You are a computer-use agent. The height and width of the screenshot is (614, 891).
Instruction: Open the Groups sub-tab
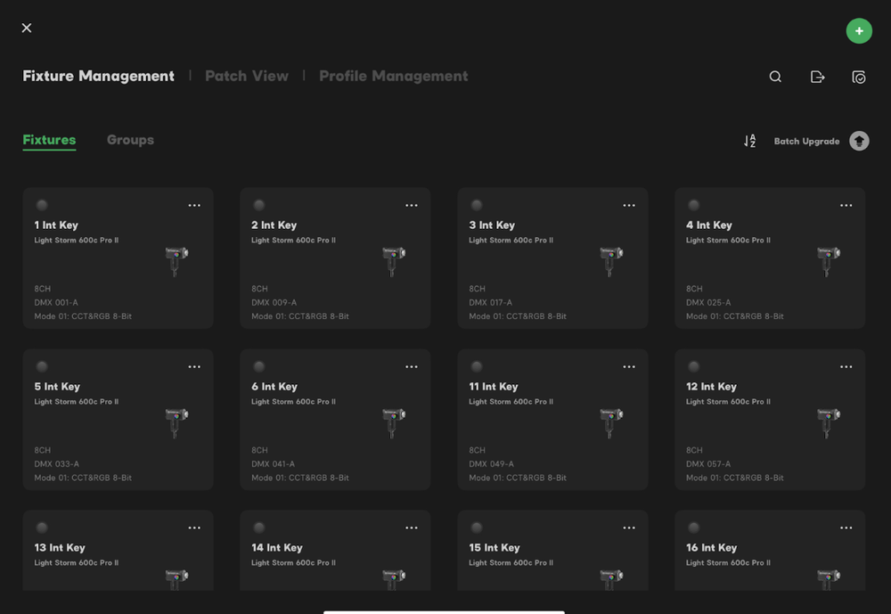pos(130,140)
